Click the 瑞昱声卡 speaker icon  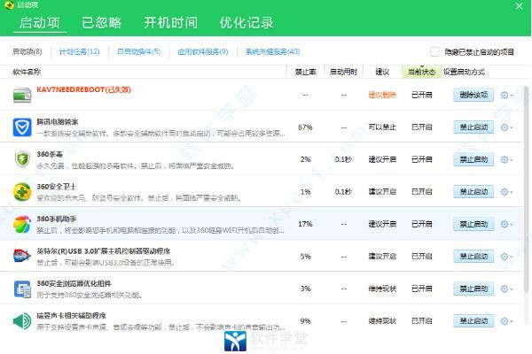point(22,320)
